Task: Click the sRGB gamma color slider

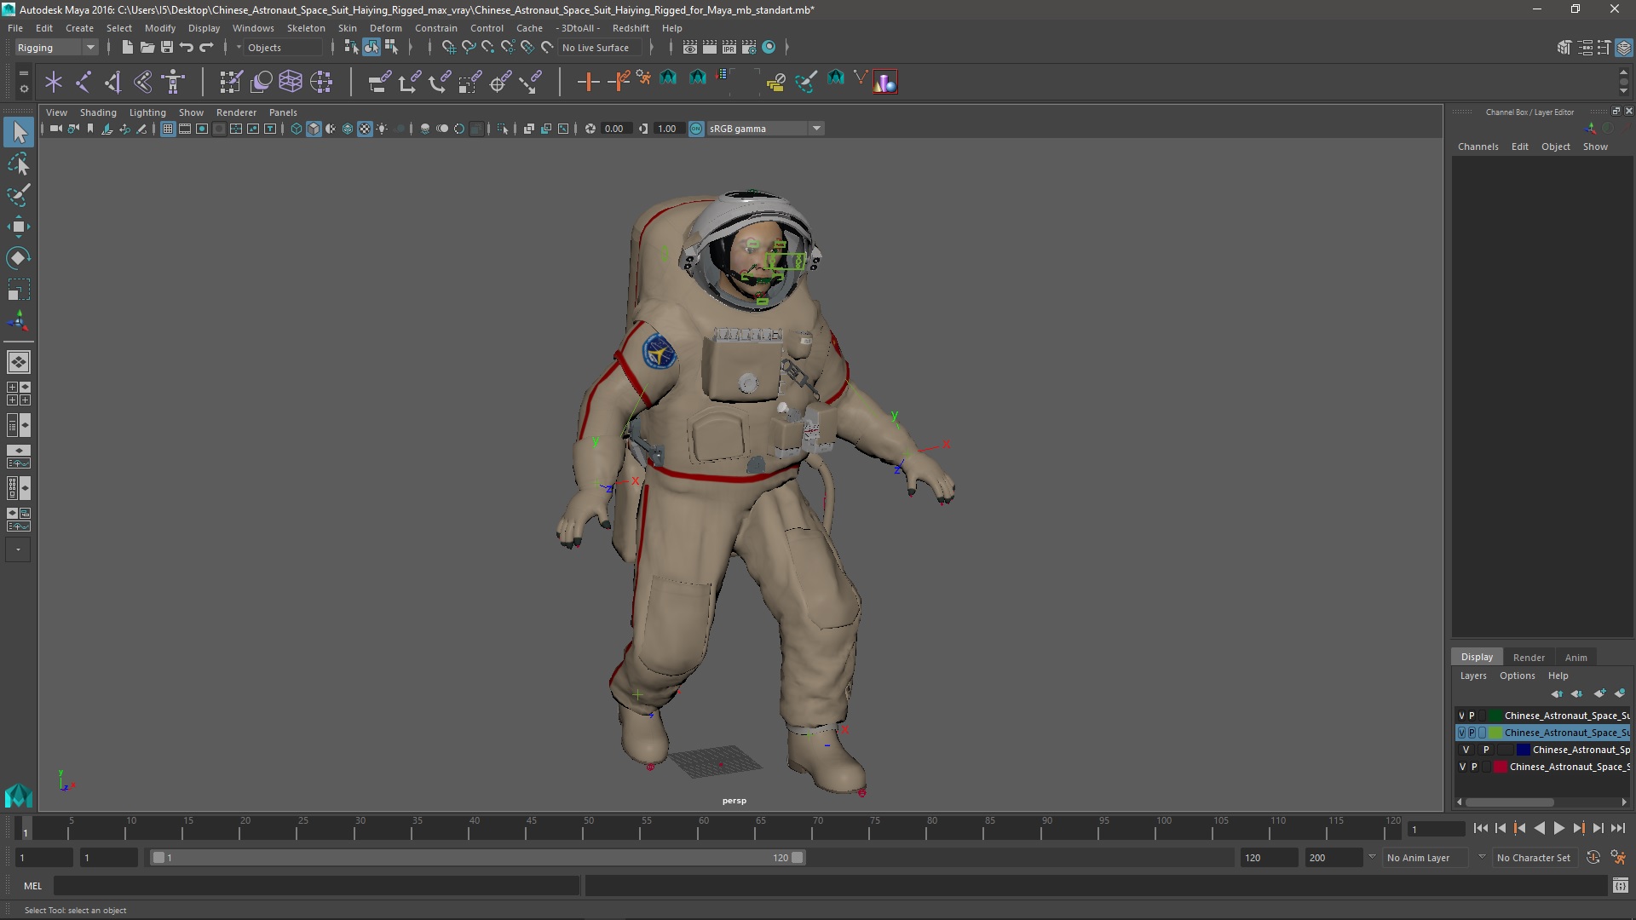Action: tap(758, 127)
